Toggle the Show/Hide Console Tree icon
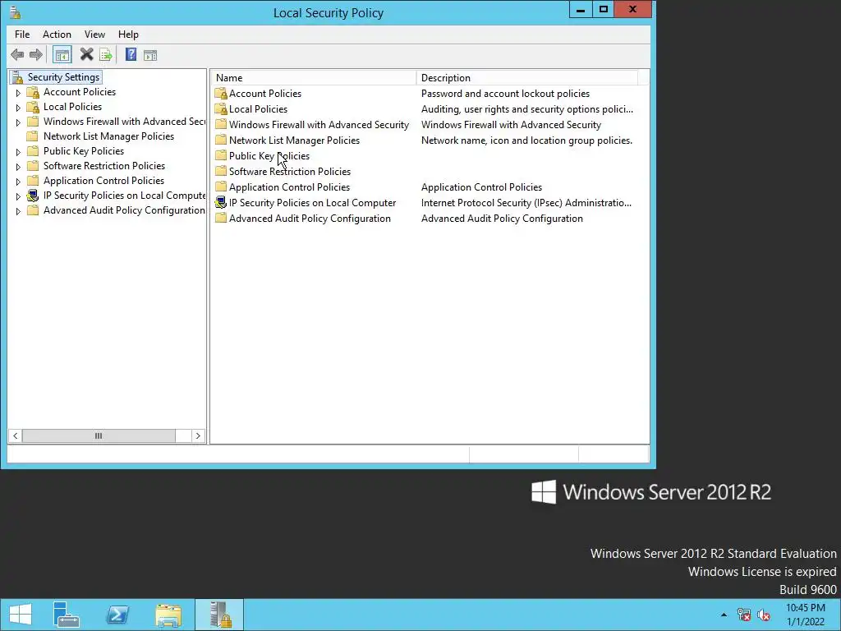Screen dimensions: 841x631 (62, 55)
